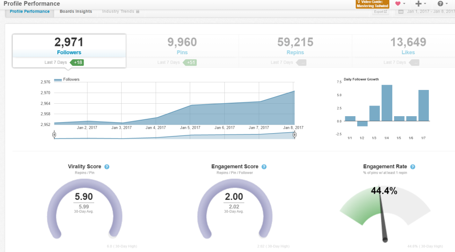Select the 9,960 Pins metric card
Screen dimensions: 455x252
182,51
